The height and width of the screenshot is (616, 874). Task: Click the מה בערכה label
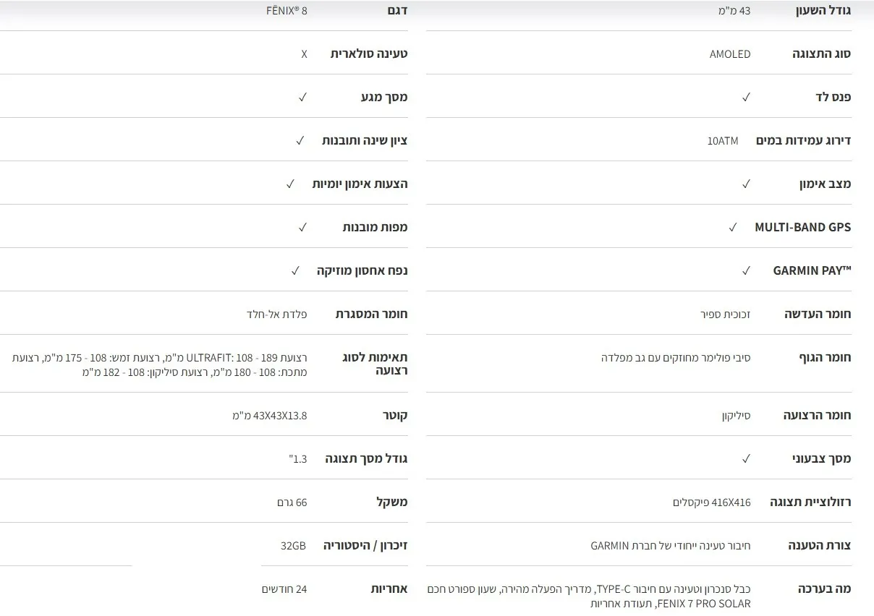point(824,589)
